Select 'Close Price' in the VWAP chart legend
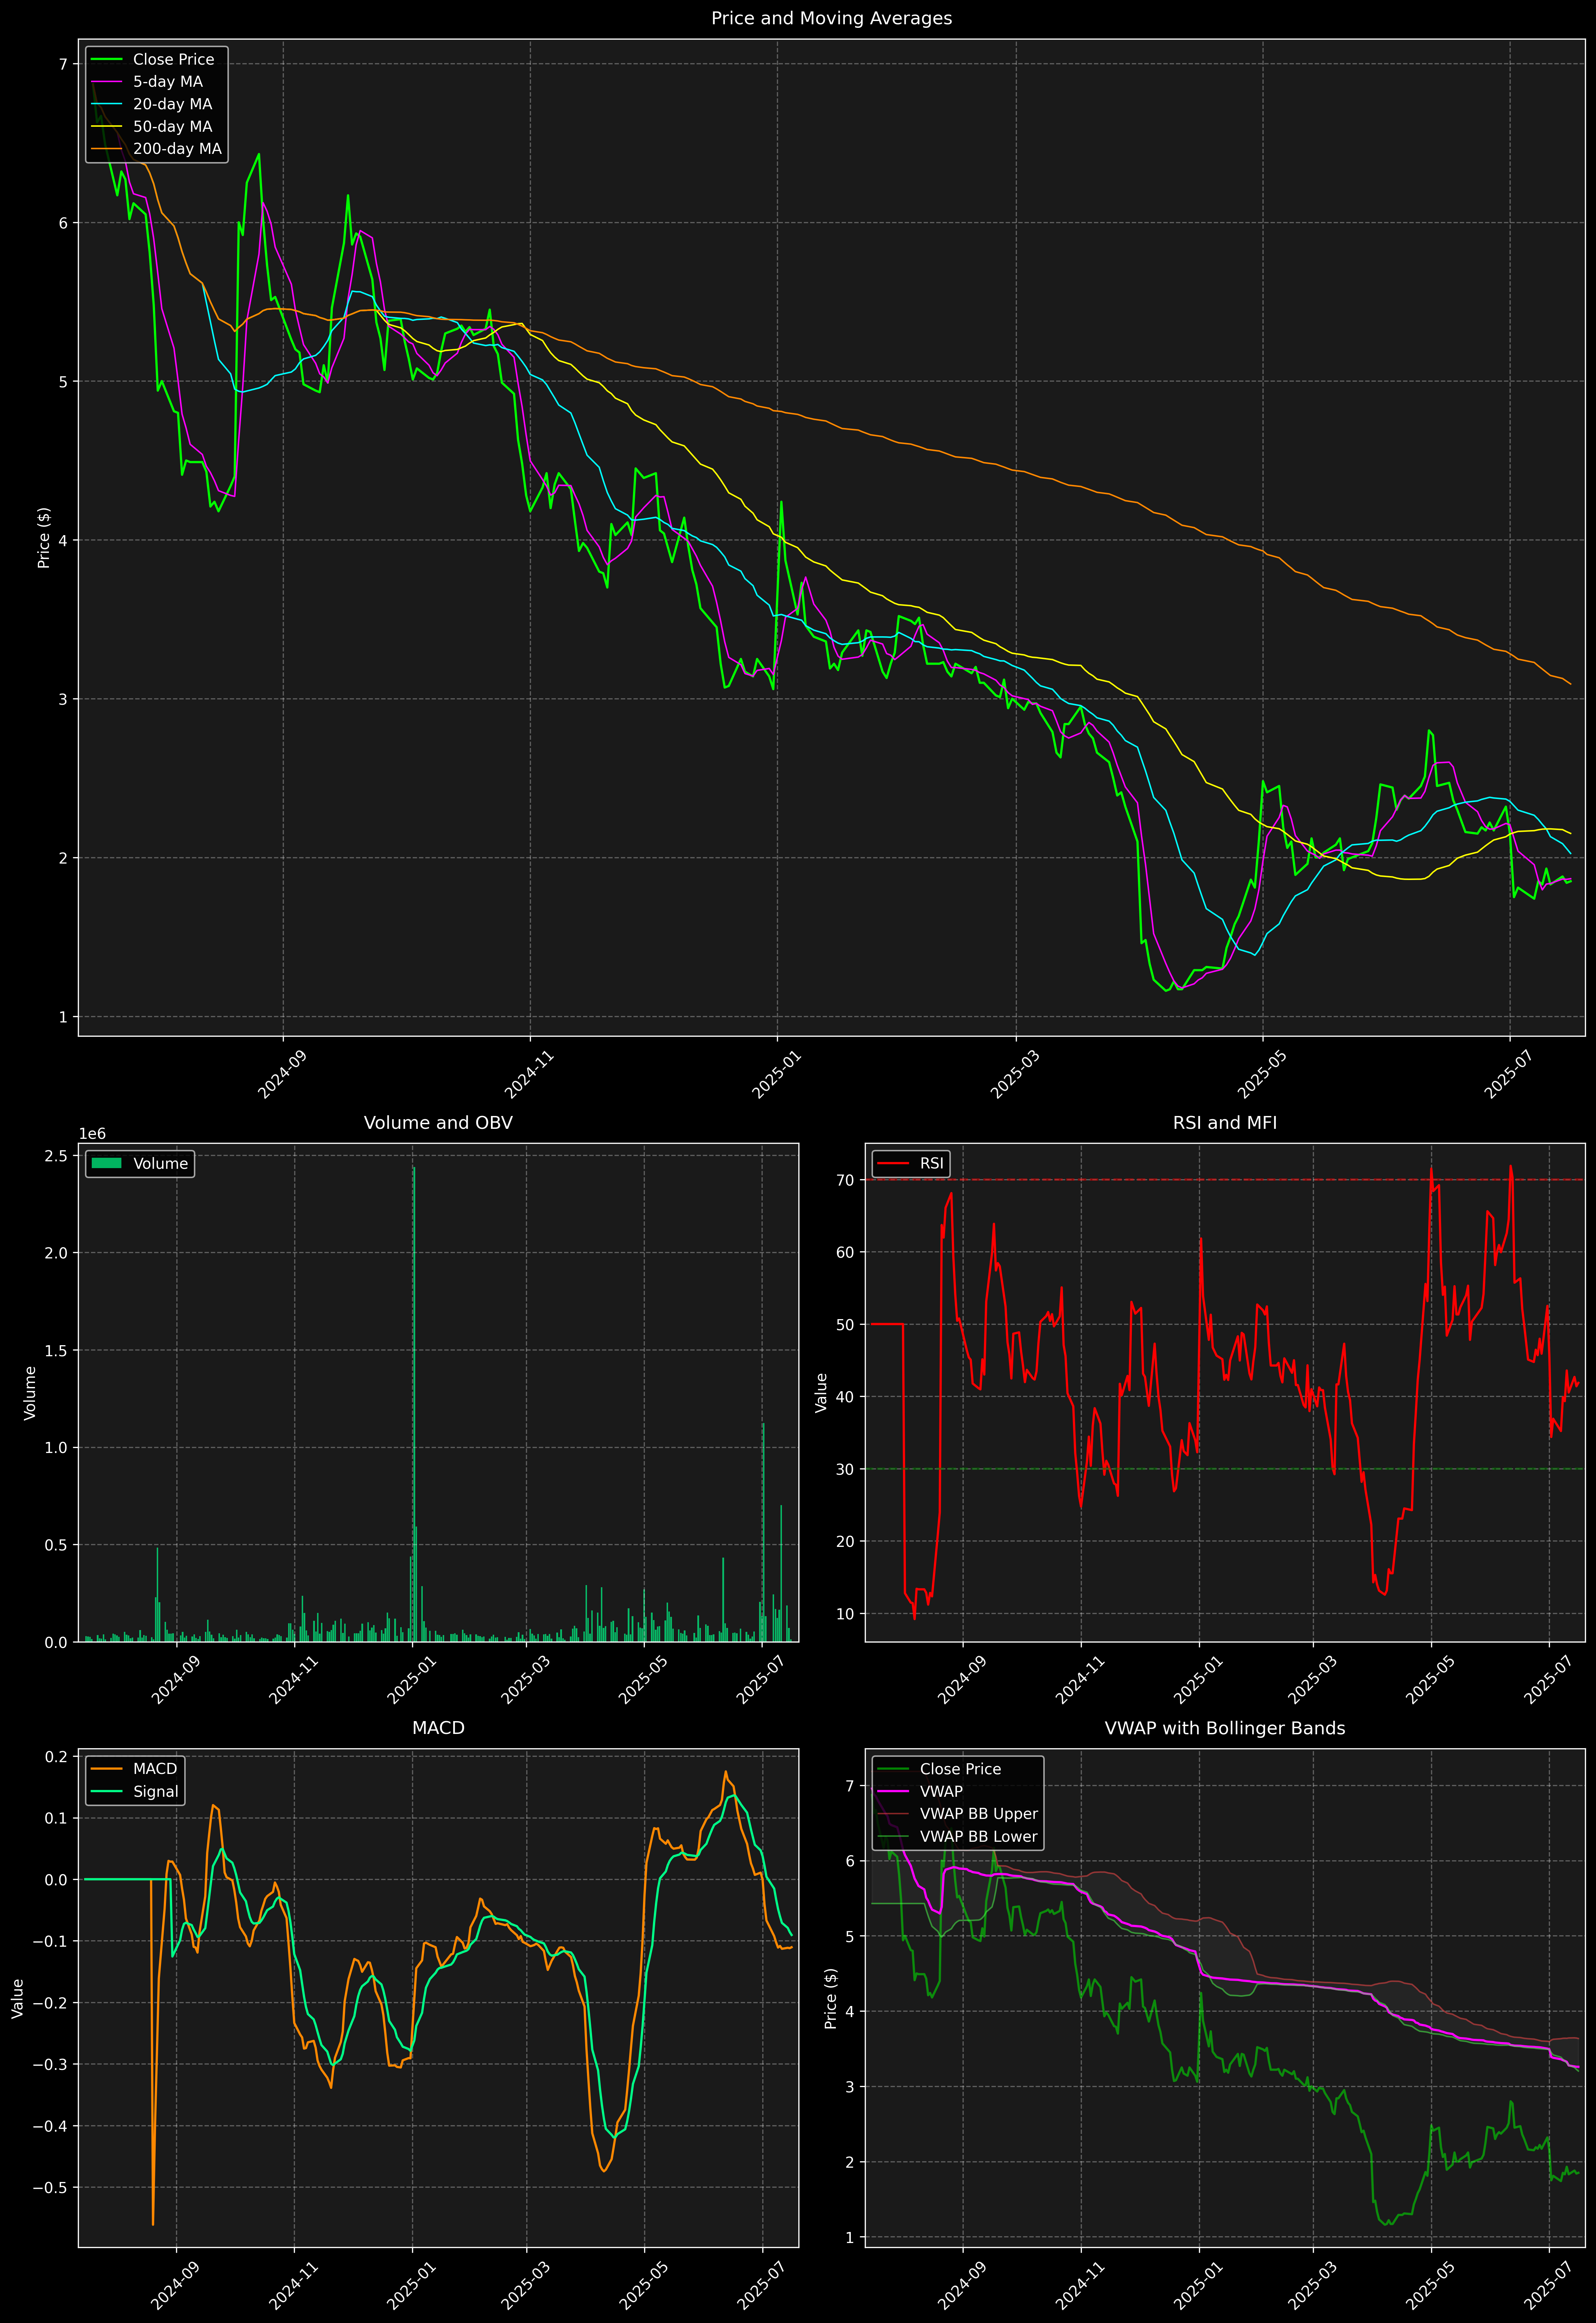 [x=960, y=1769]
